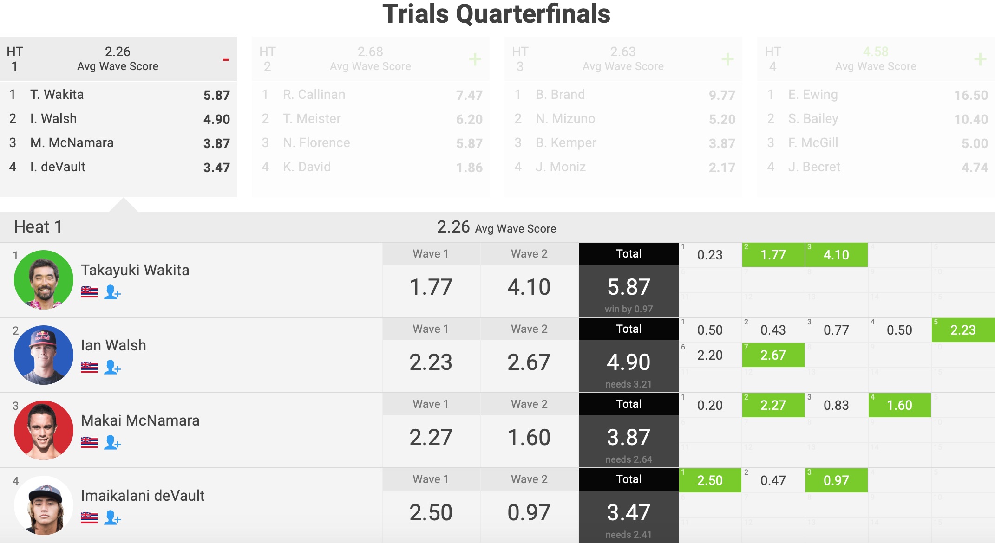Viewport: 995px width, 543px height.
Task: Click Makai McNamara's profile photo
Action: tap(44, 430)
